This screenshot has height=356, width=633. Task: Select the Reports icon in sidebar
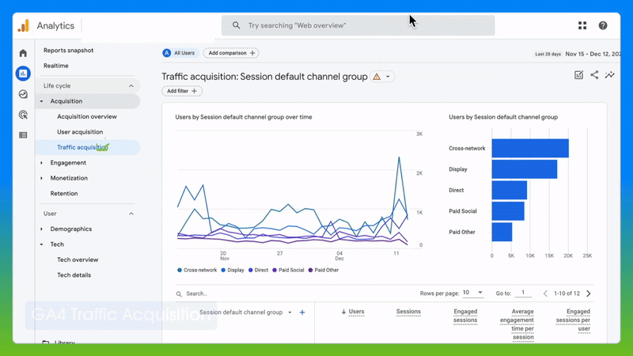(23, 74)
